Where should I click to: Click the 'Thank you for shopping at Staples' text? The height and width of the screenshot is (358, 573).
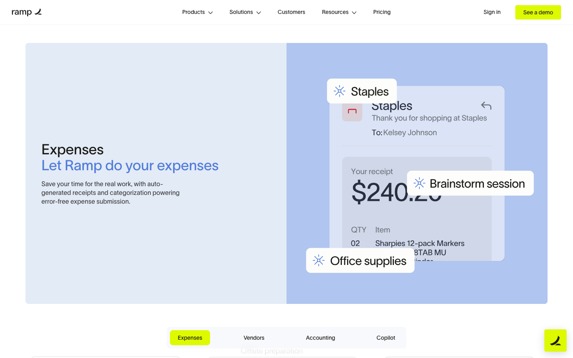pyautogui.click(x=429, y=118)
